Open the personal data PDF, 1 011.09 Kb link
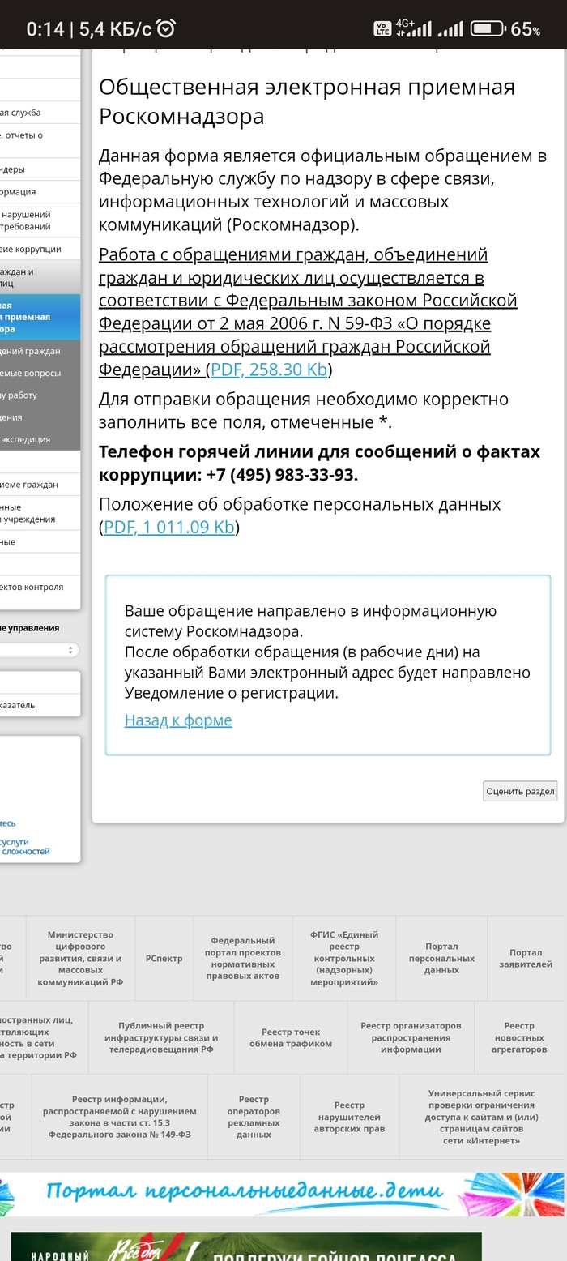Screen dimensions: 567x1261 (169, 527)
